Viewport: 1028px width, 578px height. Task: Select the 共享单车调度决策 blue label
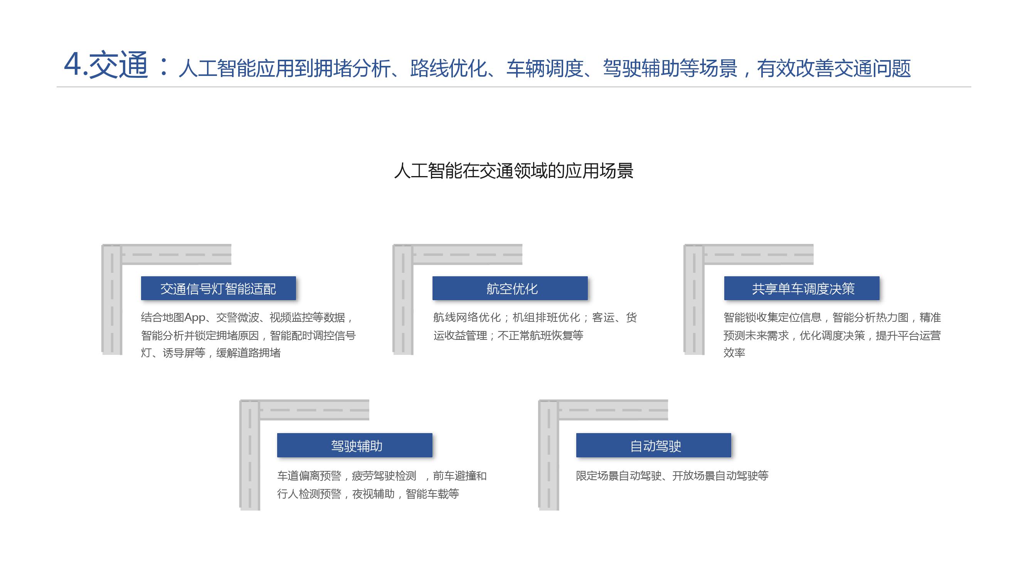click(x=802, y=288)
